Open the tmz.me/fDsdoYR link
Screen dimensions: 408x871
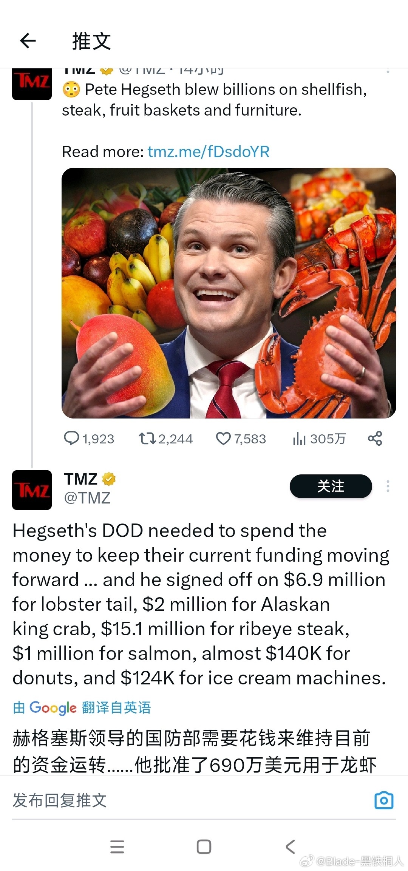pos(208,151)
